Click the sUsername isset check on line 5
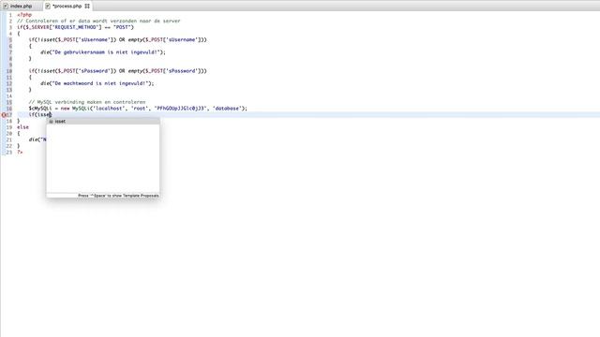This screenshot has height=337, width=600. tap(117, 39)
